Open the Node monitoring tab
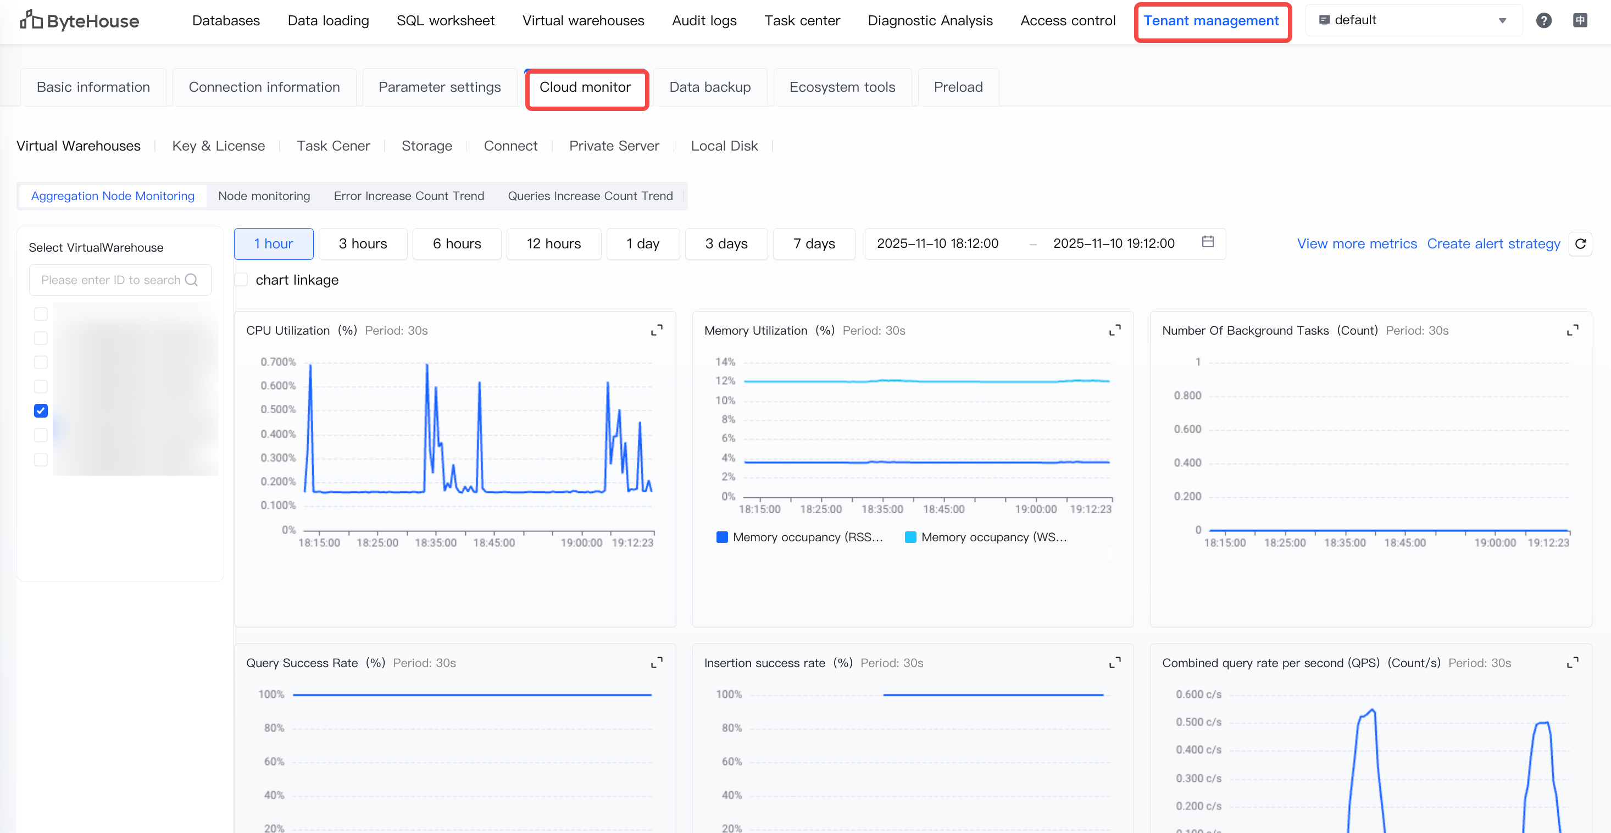 [x=264, y=196]
